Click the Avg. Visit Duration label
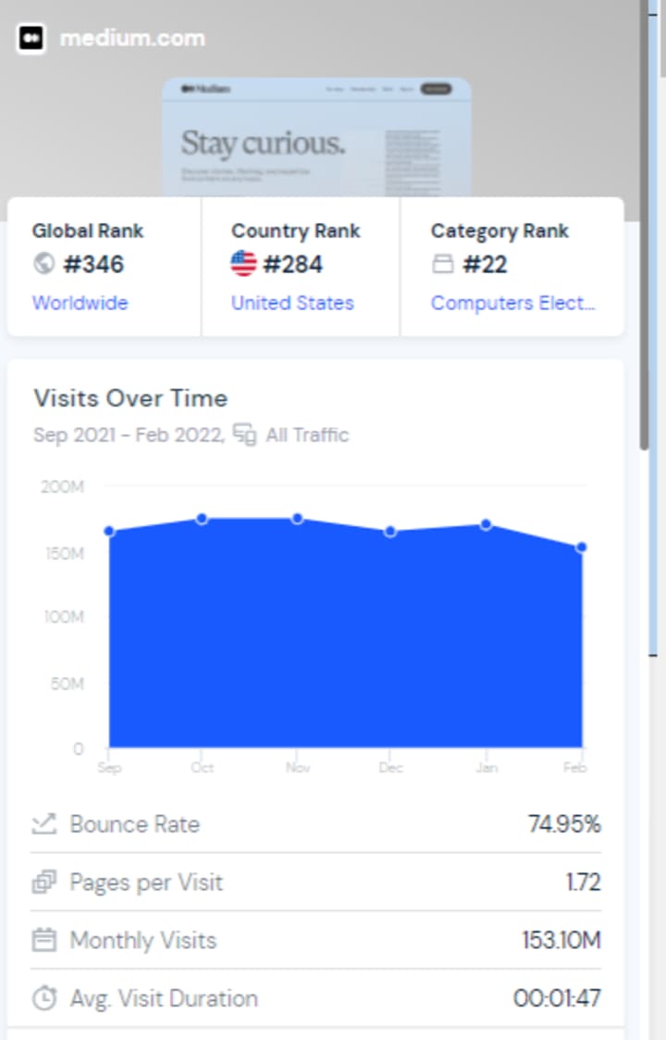The width and height of the screenshot is (666, 1040). 164,998
